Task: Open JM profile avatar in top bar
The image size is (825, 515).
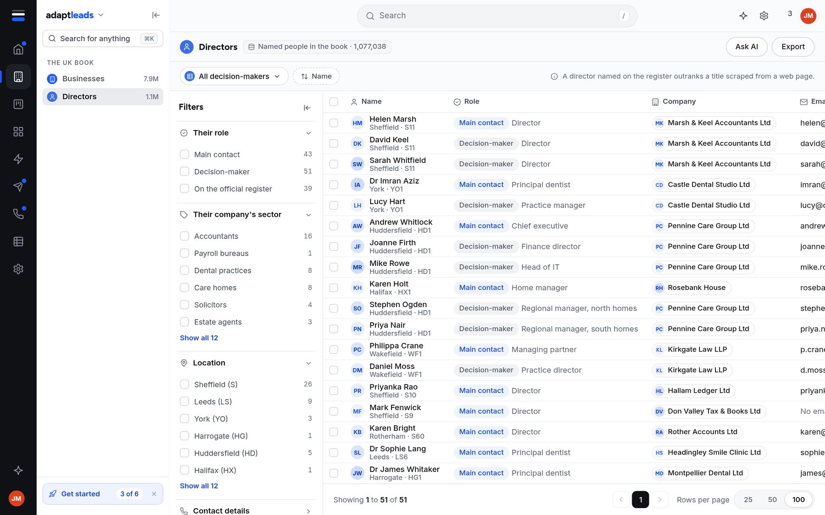Action: 808,16
